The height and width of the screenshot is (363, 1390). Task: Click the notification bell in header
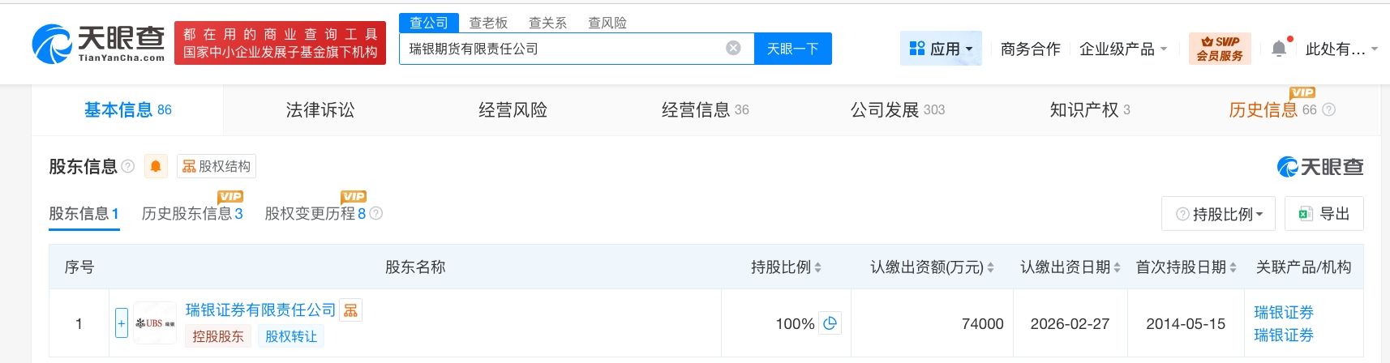click(x=1279, y=49)
